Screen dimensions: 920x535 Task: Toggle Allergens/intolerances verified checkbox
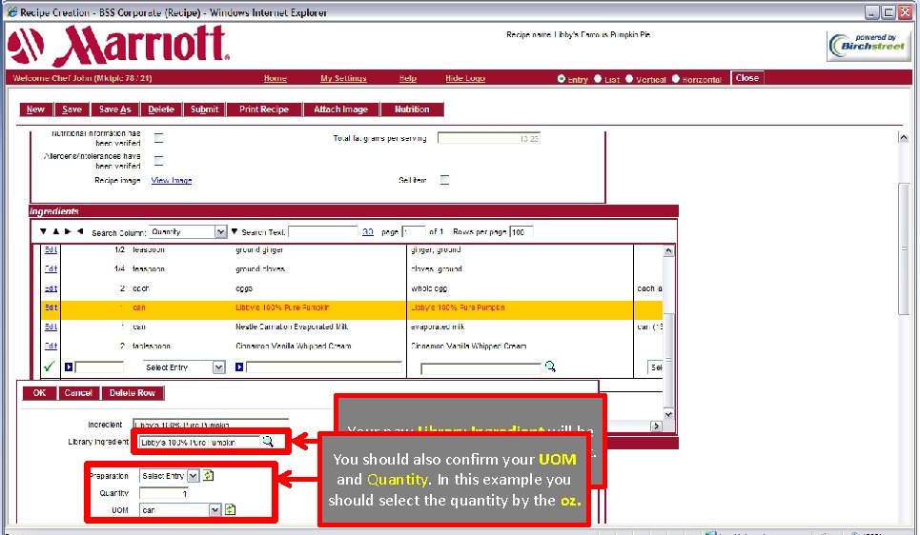[x=158, y=160]
